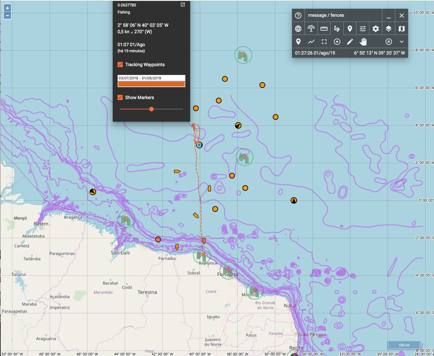Open the stacked layers icon
434x356 pixels.
coord(388,29)
